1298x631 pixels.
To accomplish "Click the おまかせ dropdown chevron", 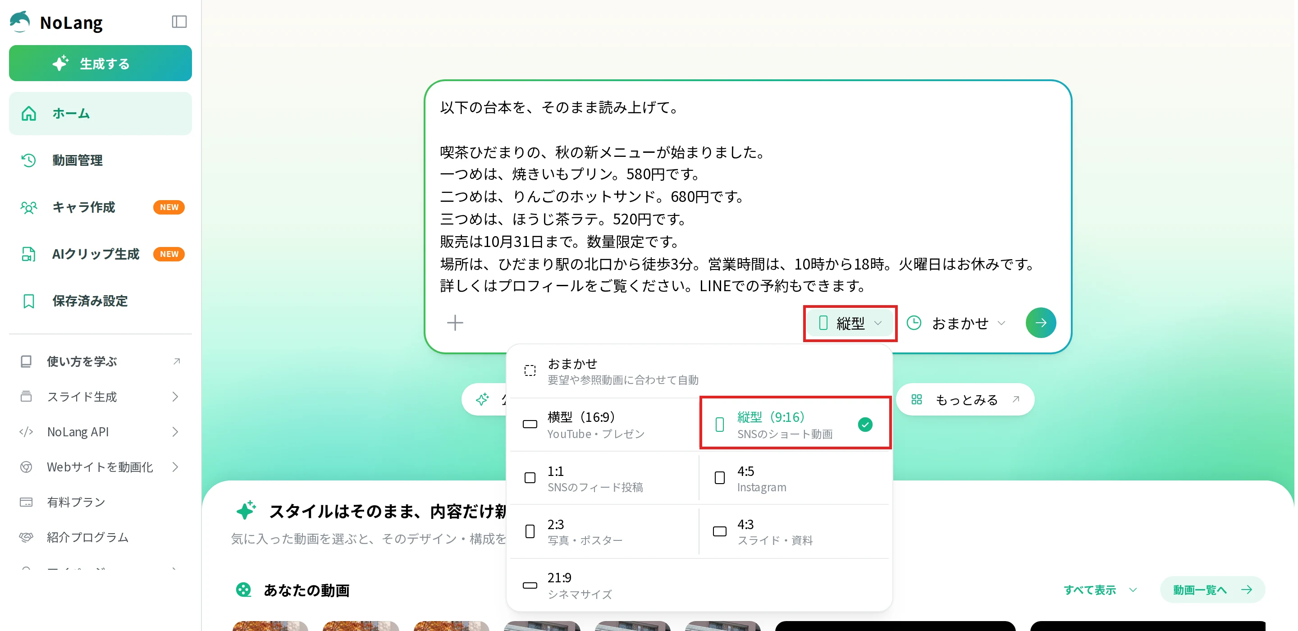I will (1002, 323).
